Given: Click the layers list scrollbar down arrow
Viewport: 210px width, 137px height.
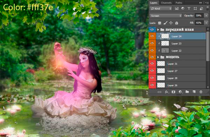Looking at the screenshot, I should 208,87.
